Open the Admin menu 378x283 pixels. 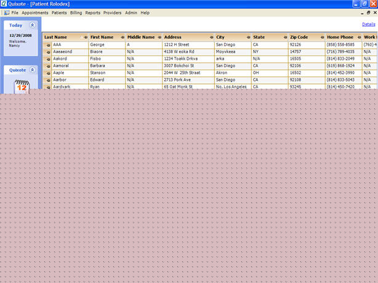[131, 13]
